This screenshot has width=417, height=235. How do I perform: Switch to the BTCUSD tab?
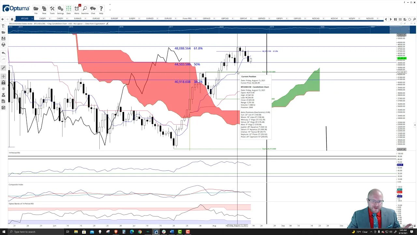(x=25, y=19)
